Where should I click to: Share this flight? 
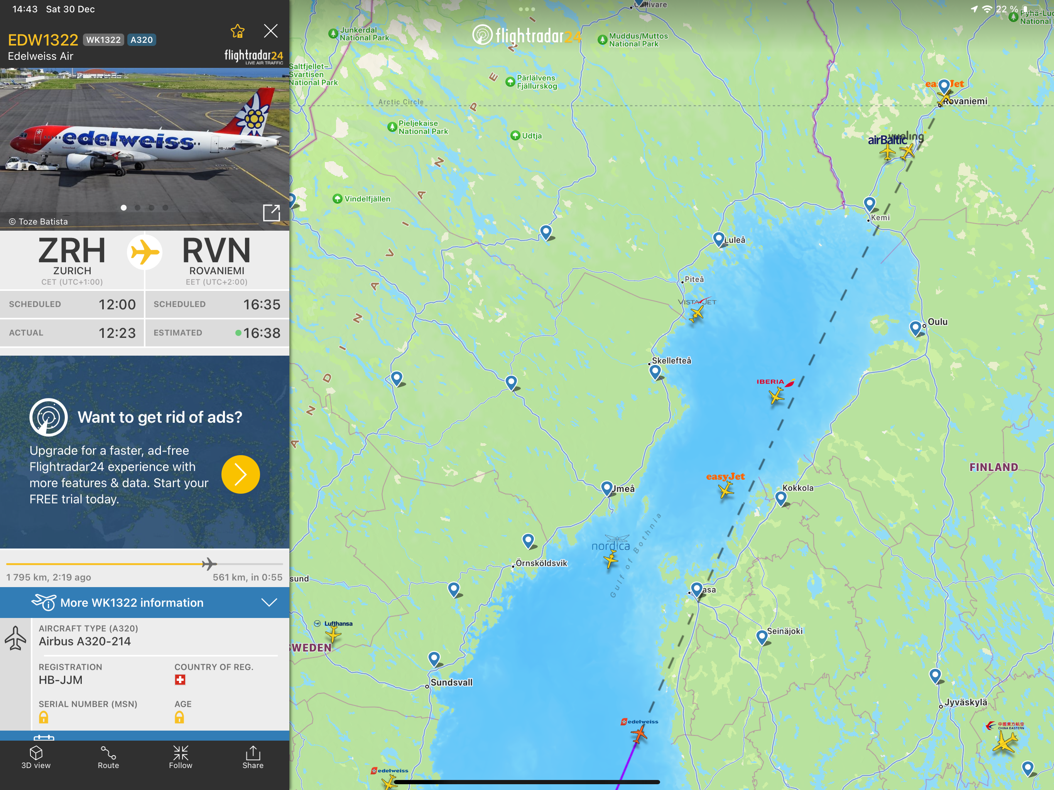(x=253, y=757)
